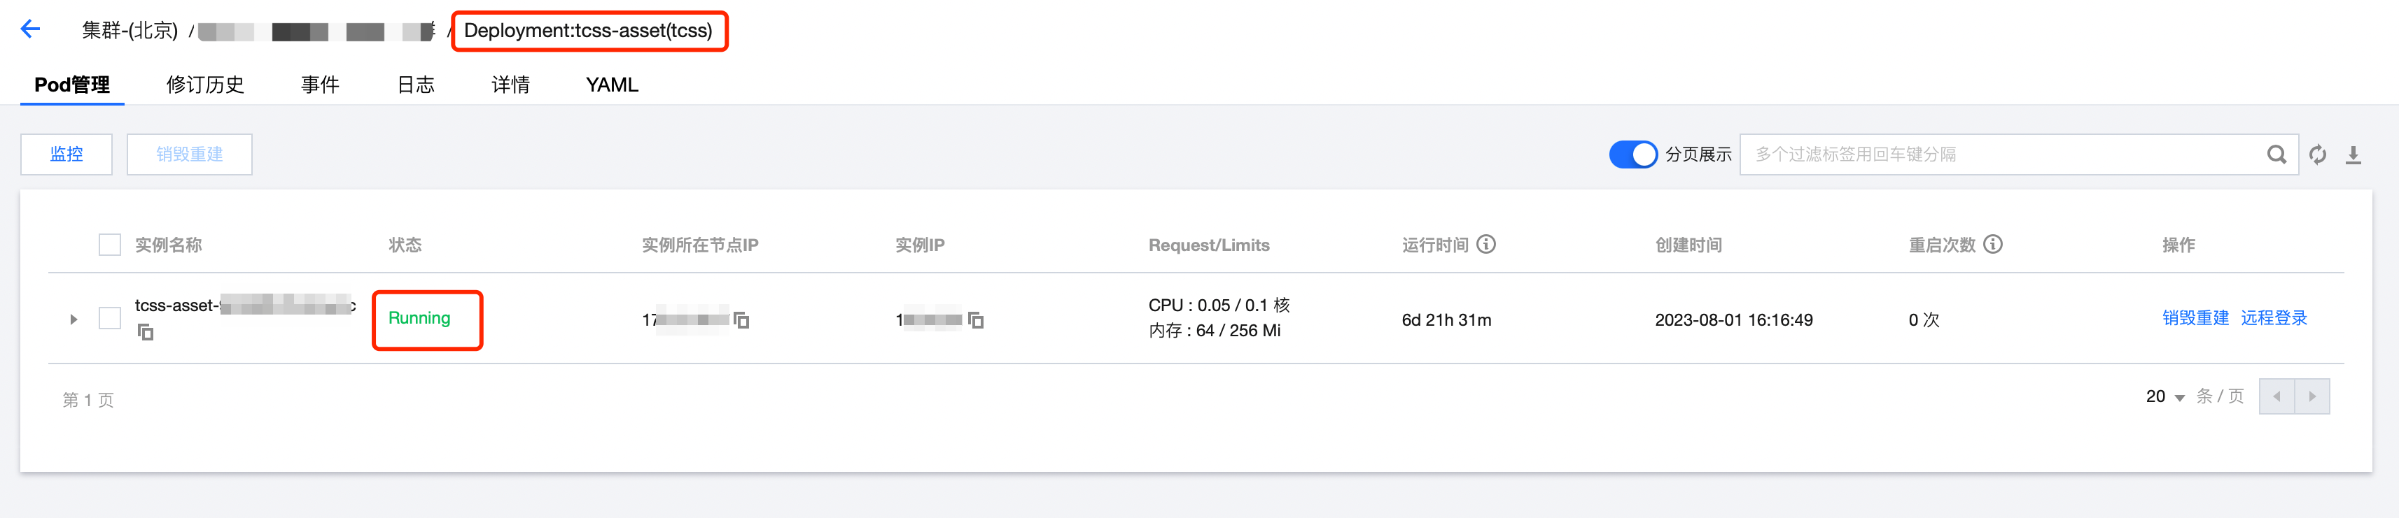Click info icon next to 重启次数
The height and width of the screenshot is (518, 2399).
[x=1993, y=244]
